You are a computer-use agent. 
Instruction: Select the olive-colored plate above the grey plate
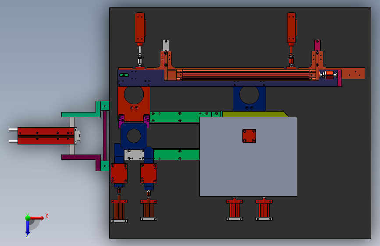(x=255, y=114)
